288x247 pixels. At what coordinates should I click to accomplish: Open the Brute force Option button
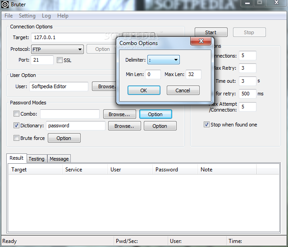tap(64, 138)
